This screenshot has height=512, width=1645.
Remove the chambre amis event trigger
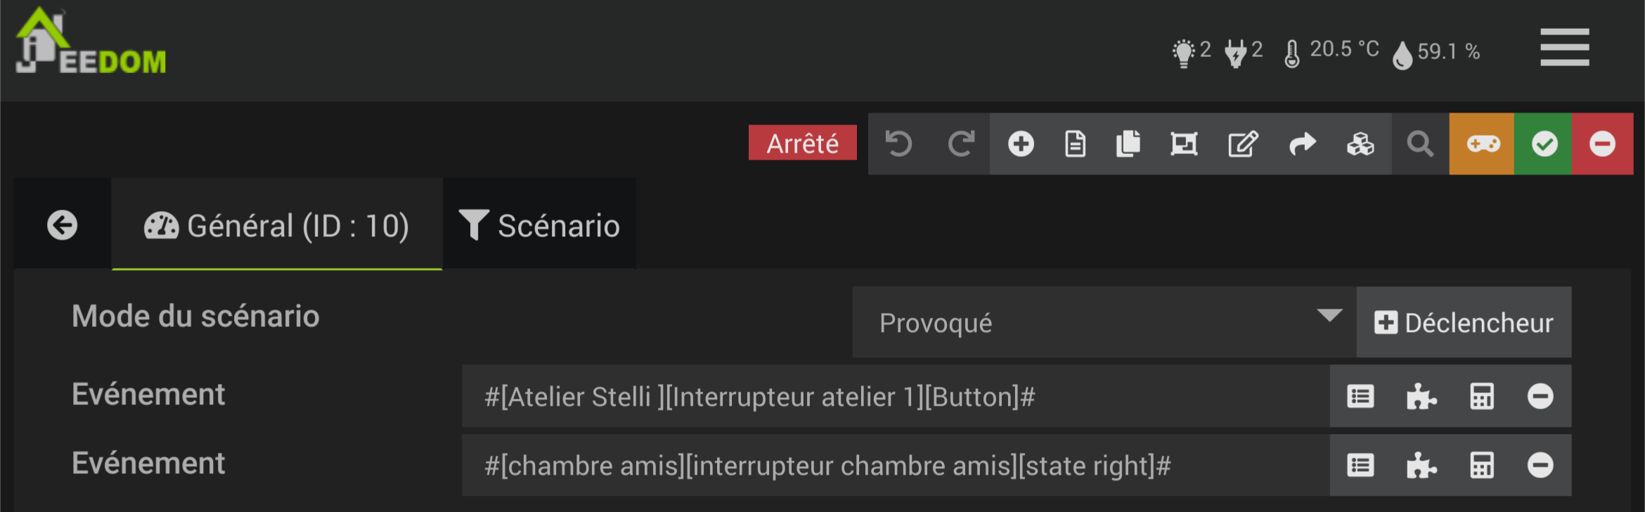1540,466
